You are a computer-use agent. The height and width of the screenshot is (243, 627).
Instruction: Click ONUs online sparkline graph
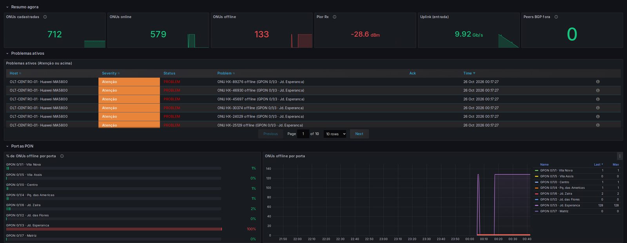198,41
